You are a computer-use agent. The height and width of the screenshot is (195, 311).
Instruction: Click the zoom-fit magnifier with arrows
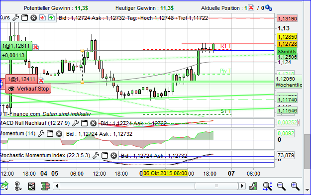[268, 186]
